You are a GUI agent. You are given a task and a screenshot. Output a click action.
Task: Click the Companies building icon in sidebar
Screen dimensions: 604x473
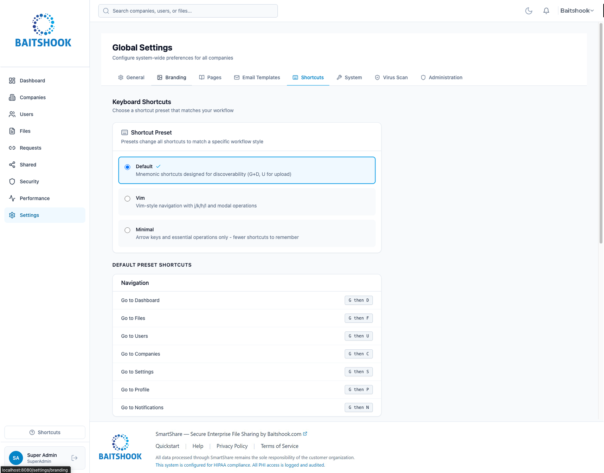pyautogui.click(x=12, y=97)
